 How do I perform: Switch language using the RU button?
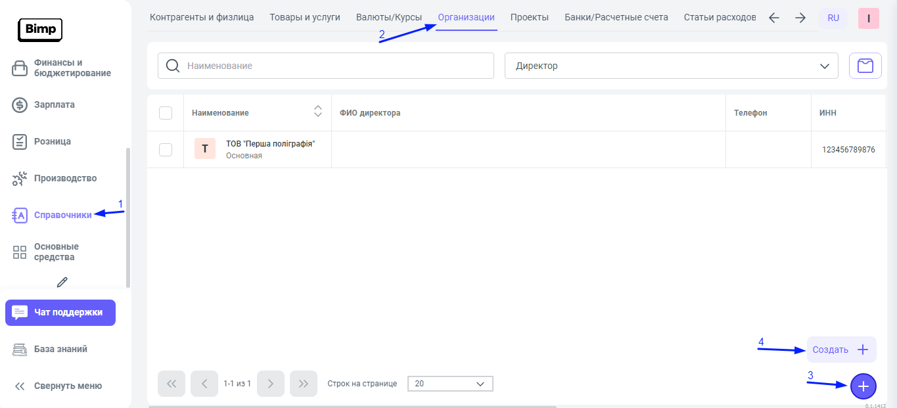833,18
